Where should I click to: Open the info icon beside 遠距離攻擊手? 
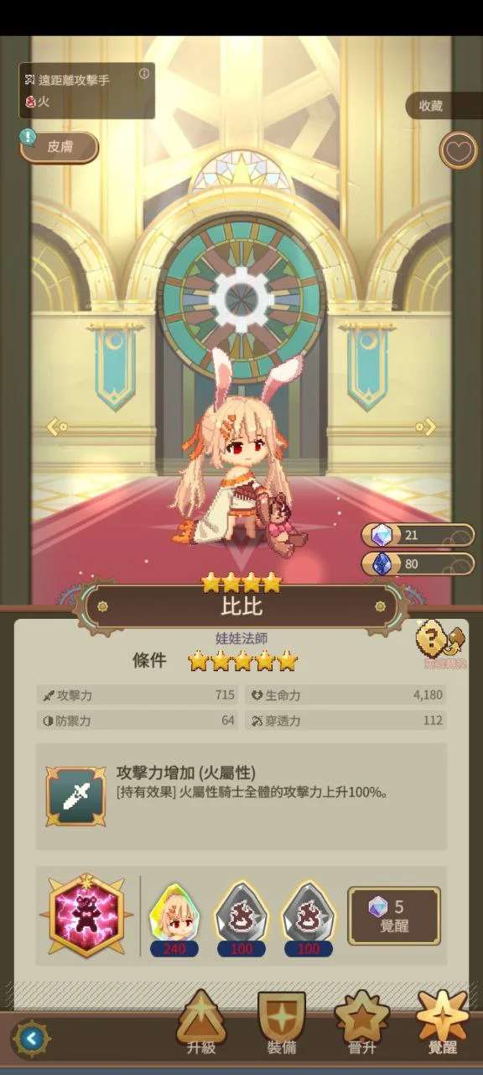pos(144,74)
